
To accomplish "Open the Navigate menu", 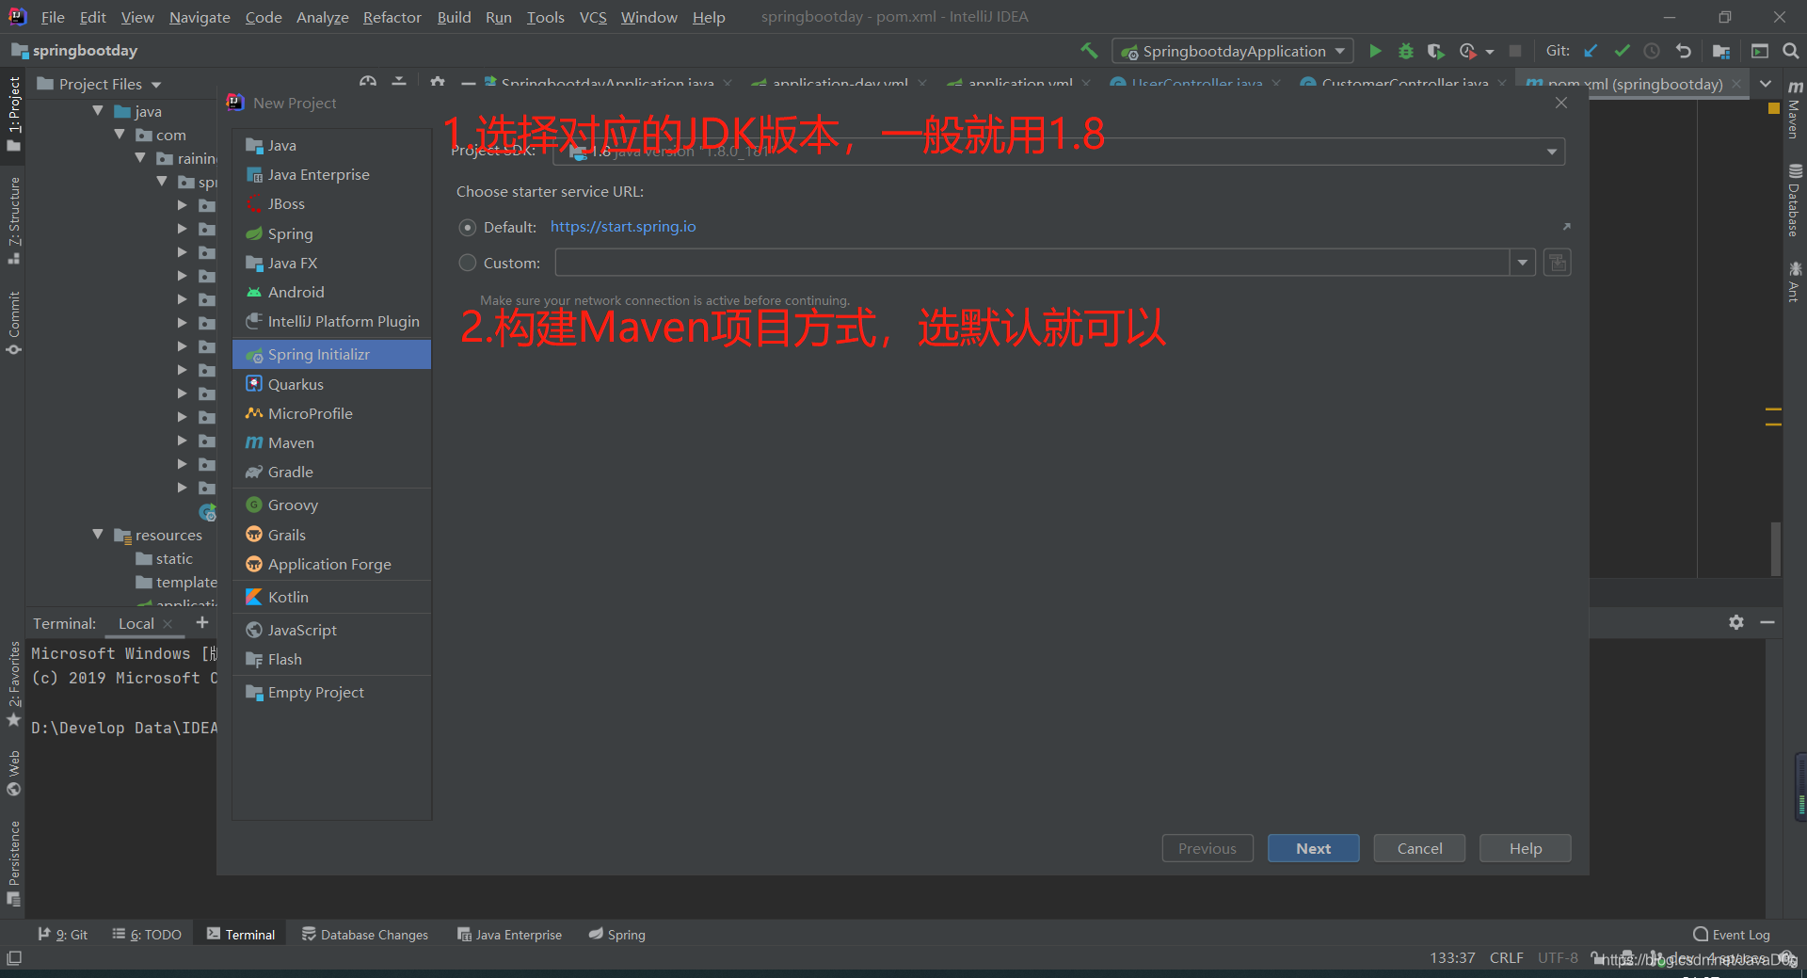I will click(x=200, y=17).
